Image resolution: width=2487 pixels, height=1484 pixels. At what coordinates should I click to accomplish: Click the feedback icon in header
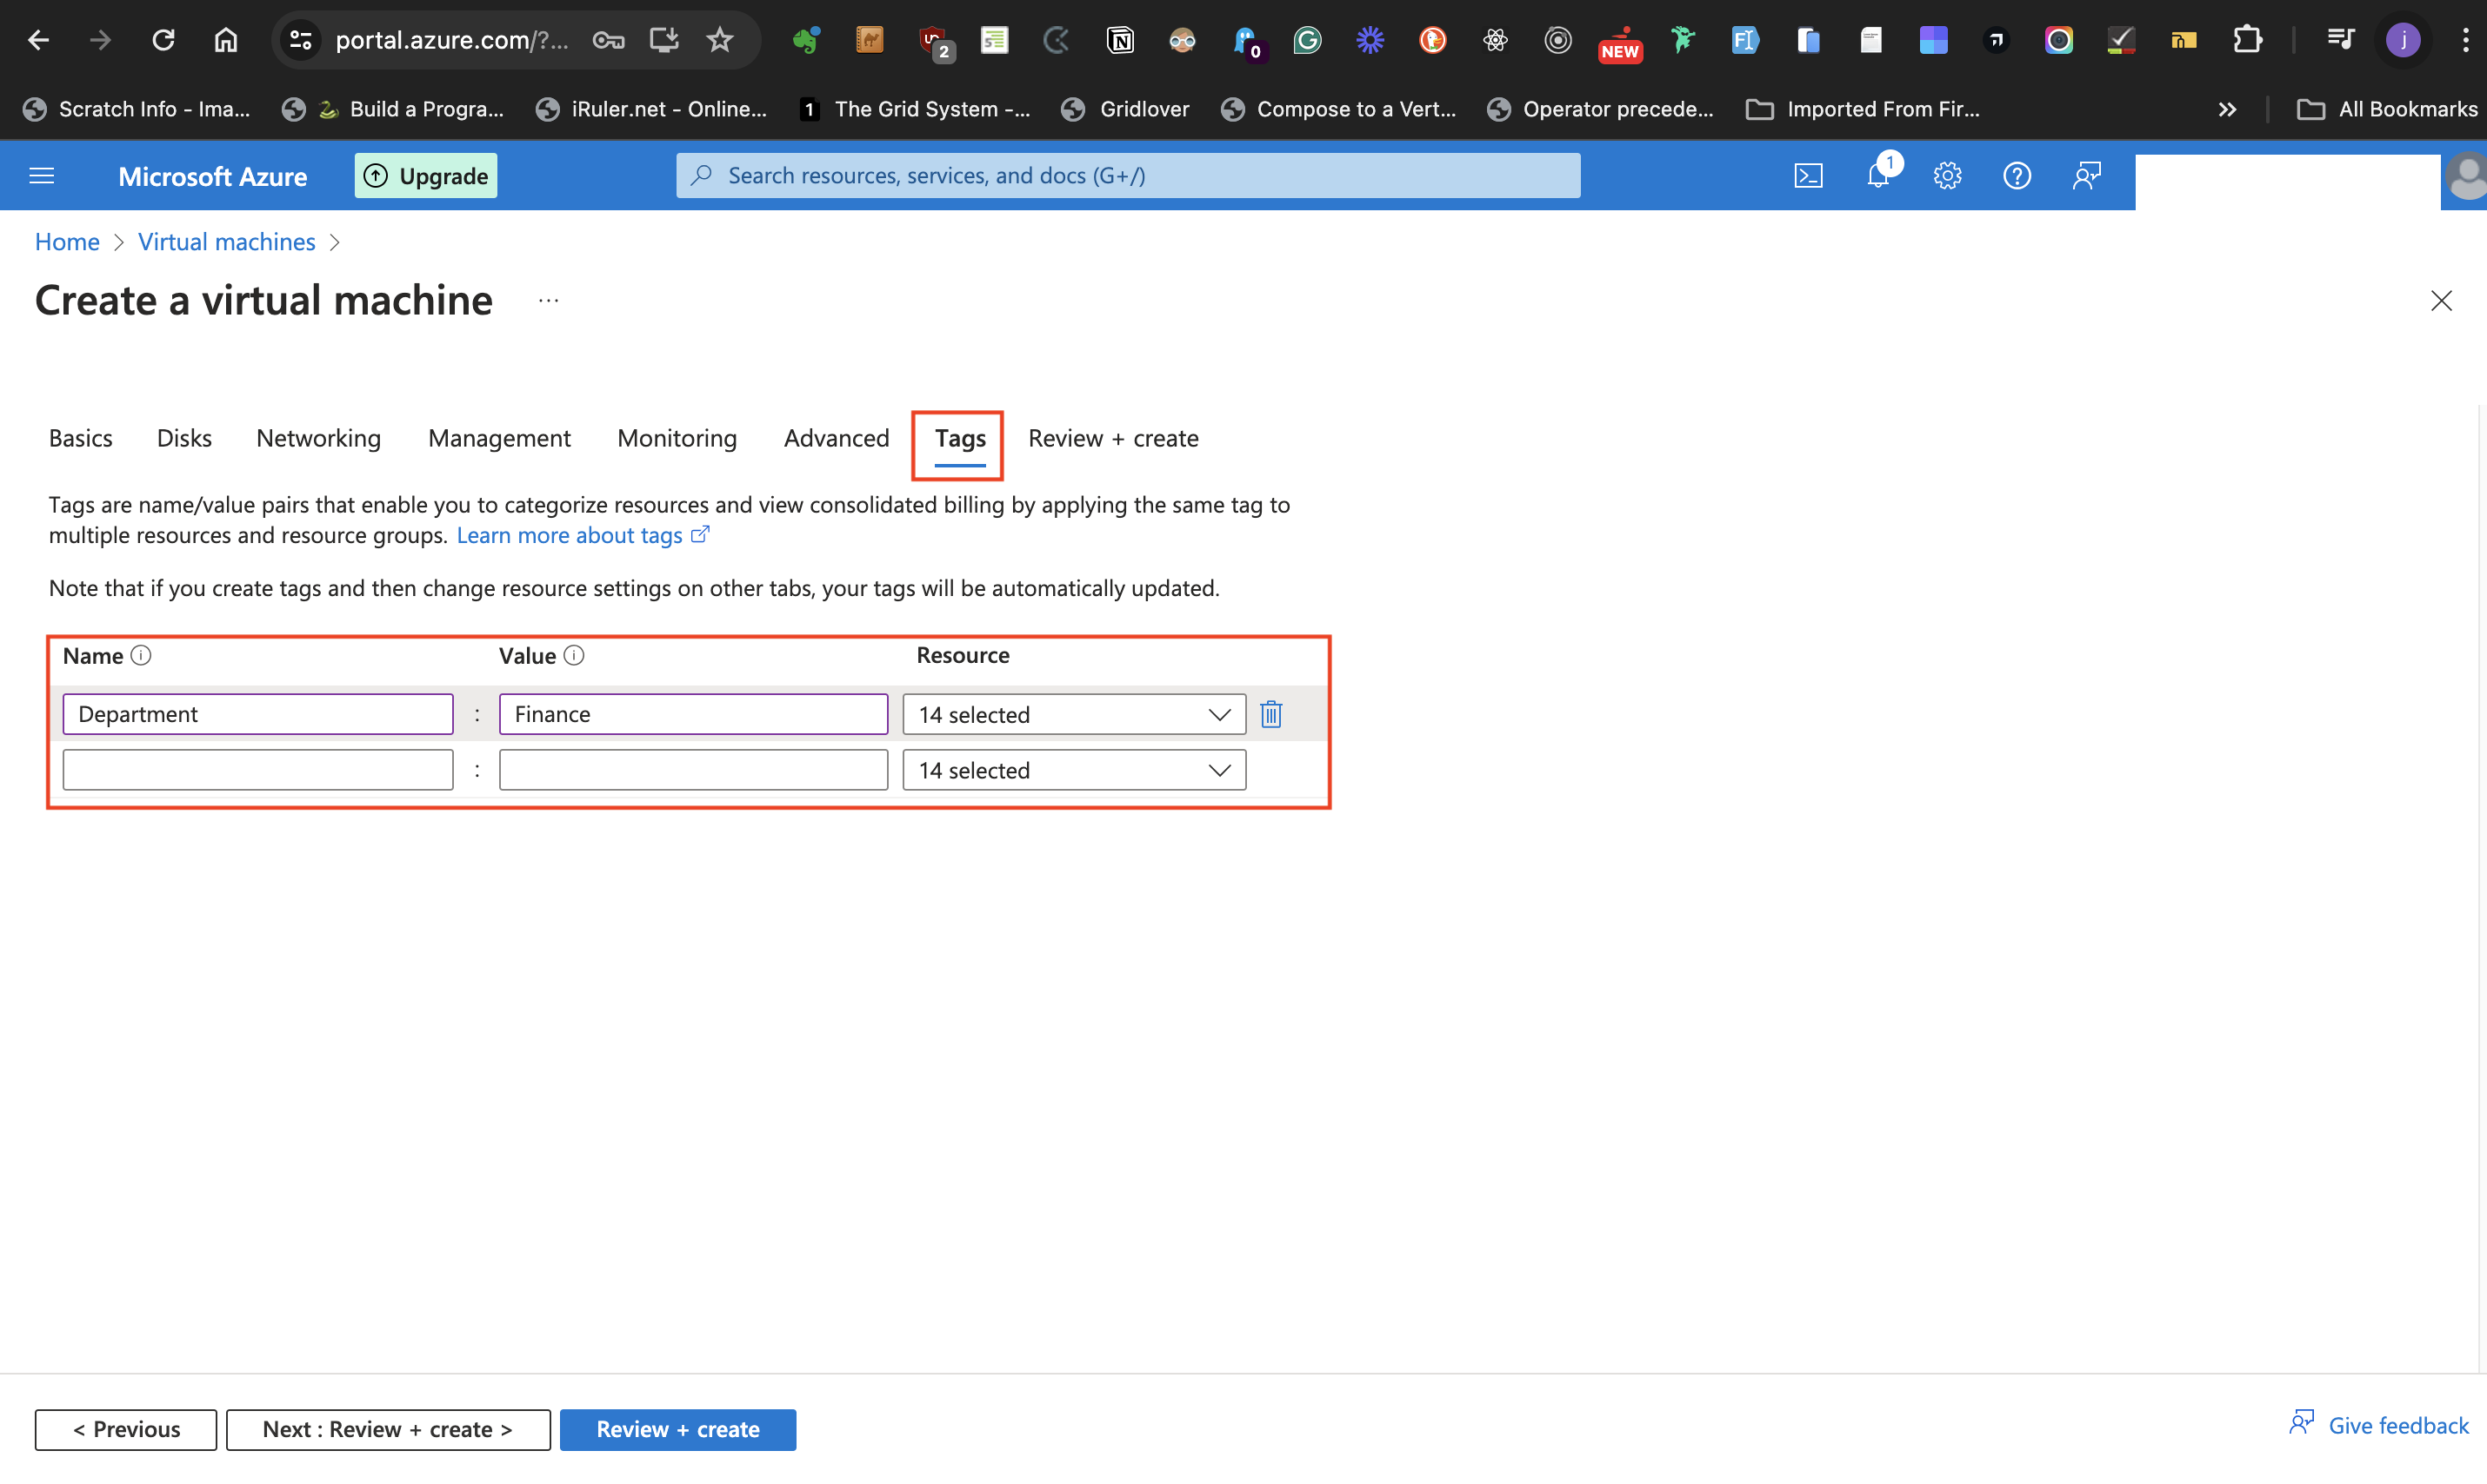[2085, 176]
